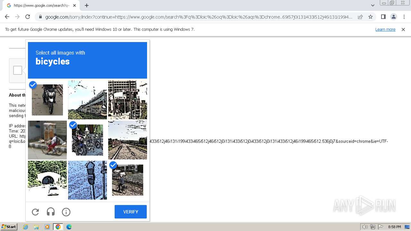The image size is (411, 231).
Task: Bookmark this page with the star
Action: pos(371,17)
